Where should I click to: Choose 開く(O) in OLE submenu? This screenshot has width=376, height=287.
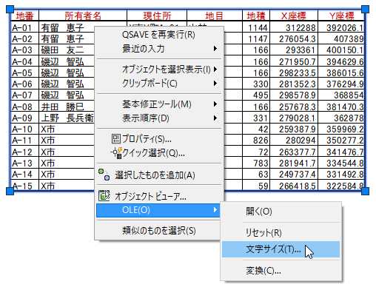(281, 212)
